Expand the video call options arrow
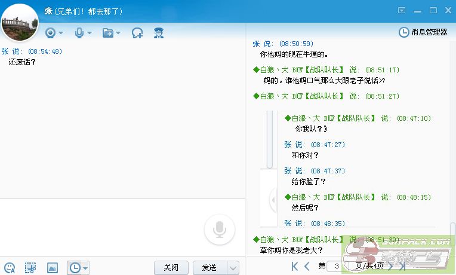Viewport: 456px width, 275px height. click(x=61, y=33)
